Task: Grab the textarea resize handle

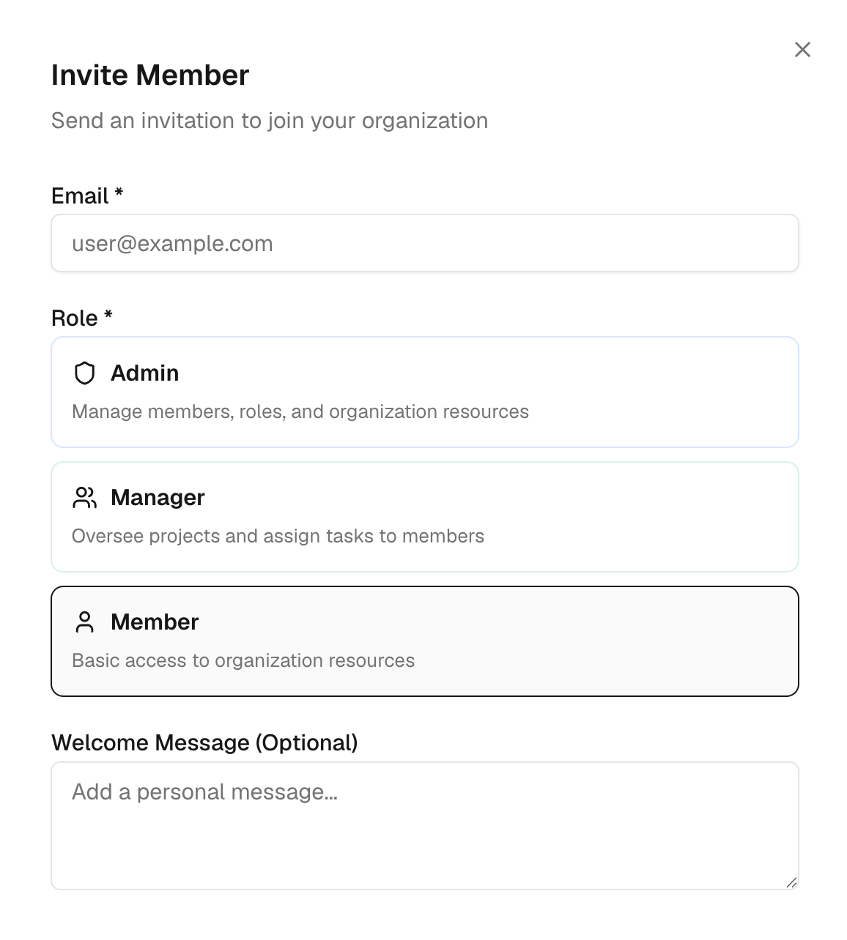Action: (791, 883)
